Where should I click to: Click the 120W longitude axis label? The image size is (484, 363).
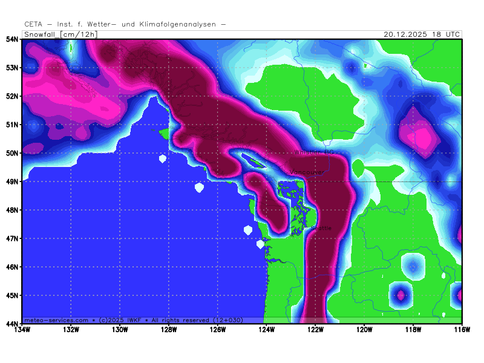(364, 330)
